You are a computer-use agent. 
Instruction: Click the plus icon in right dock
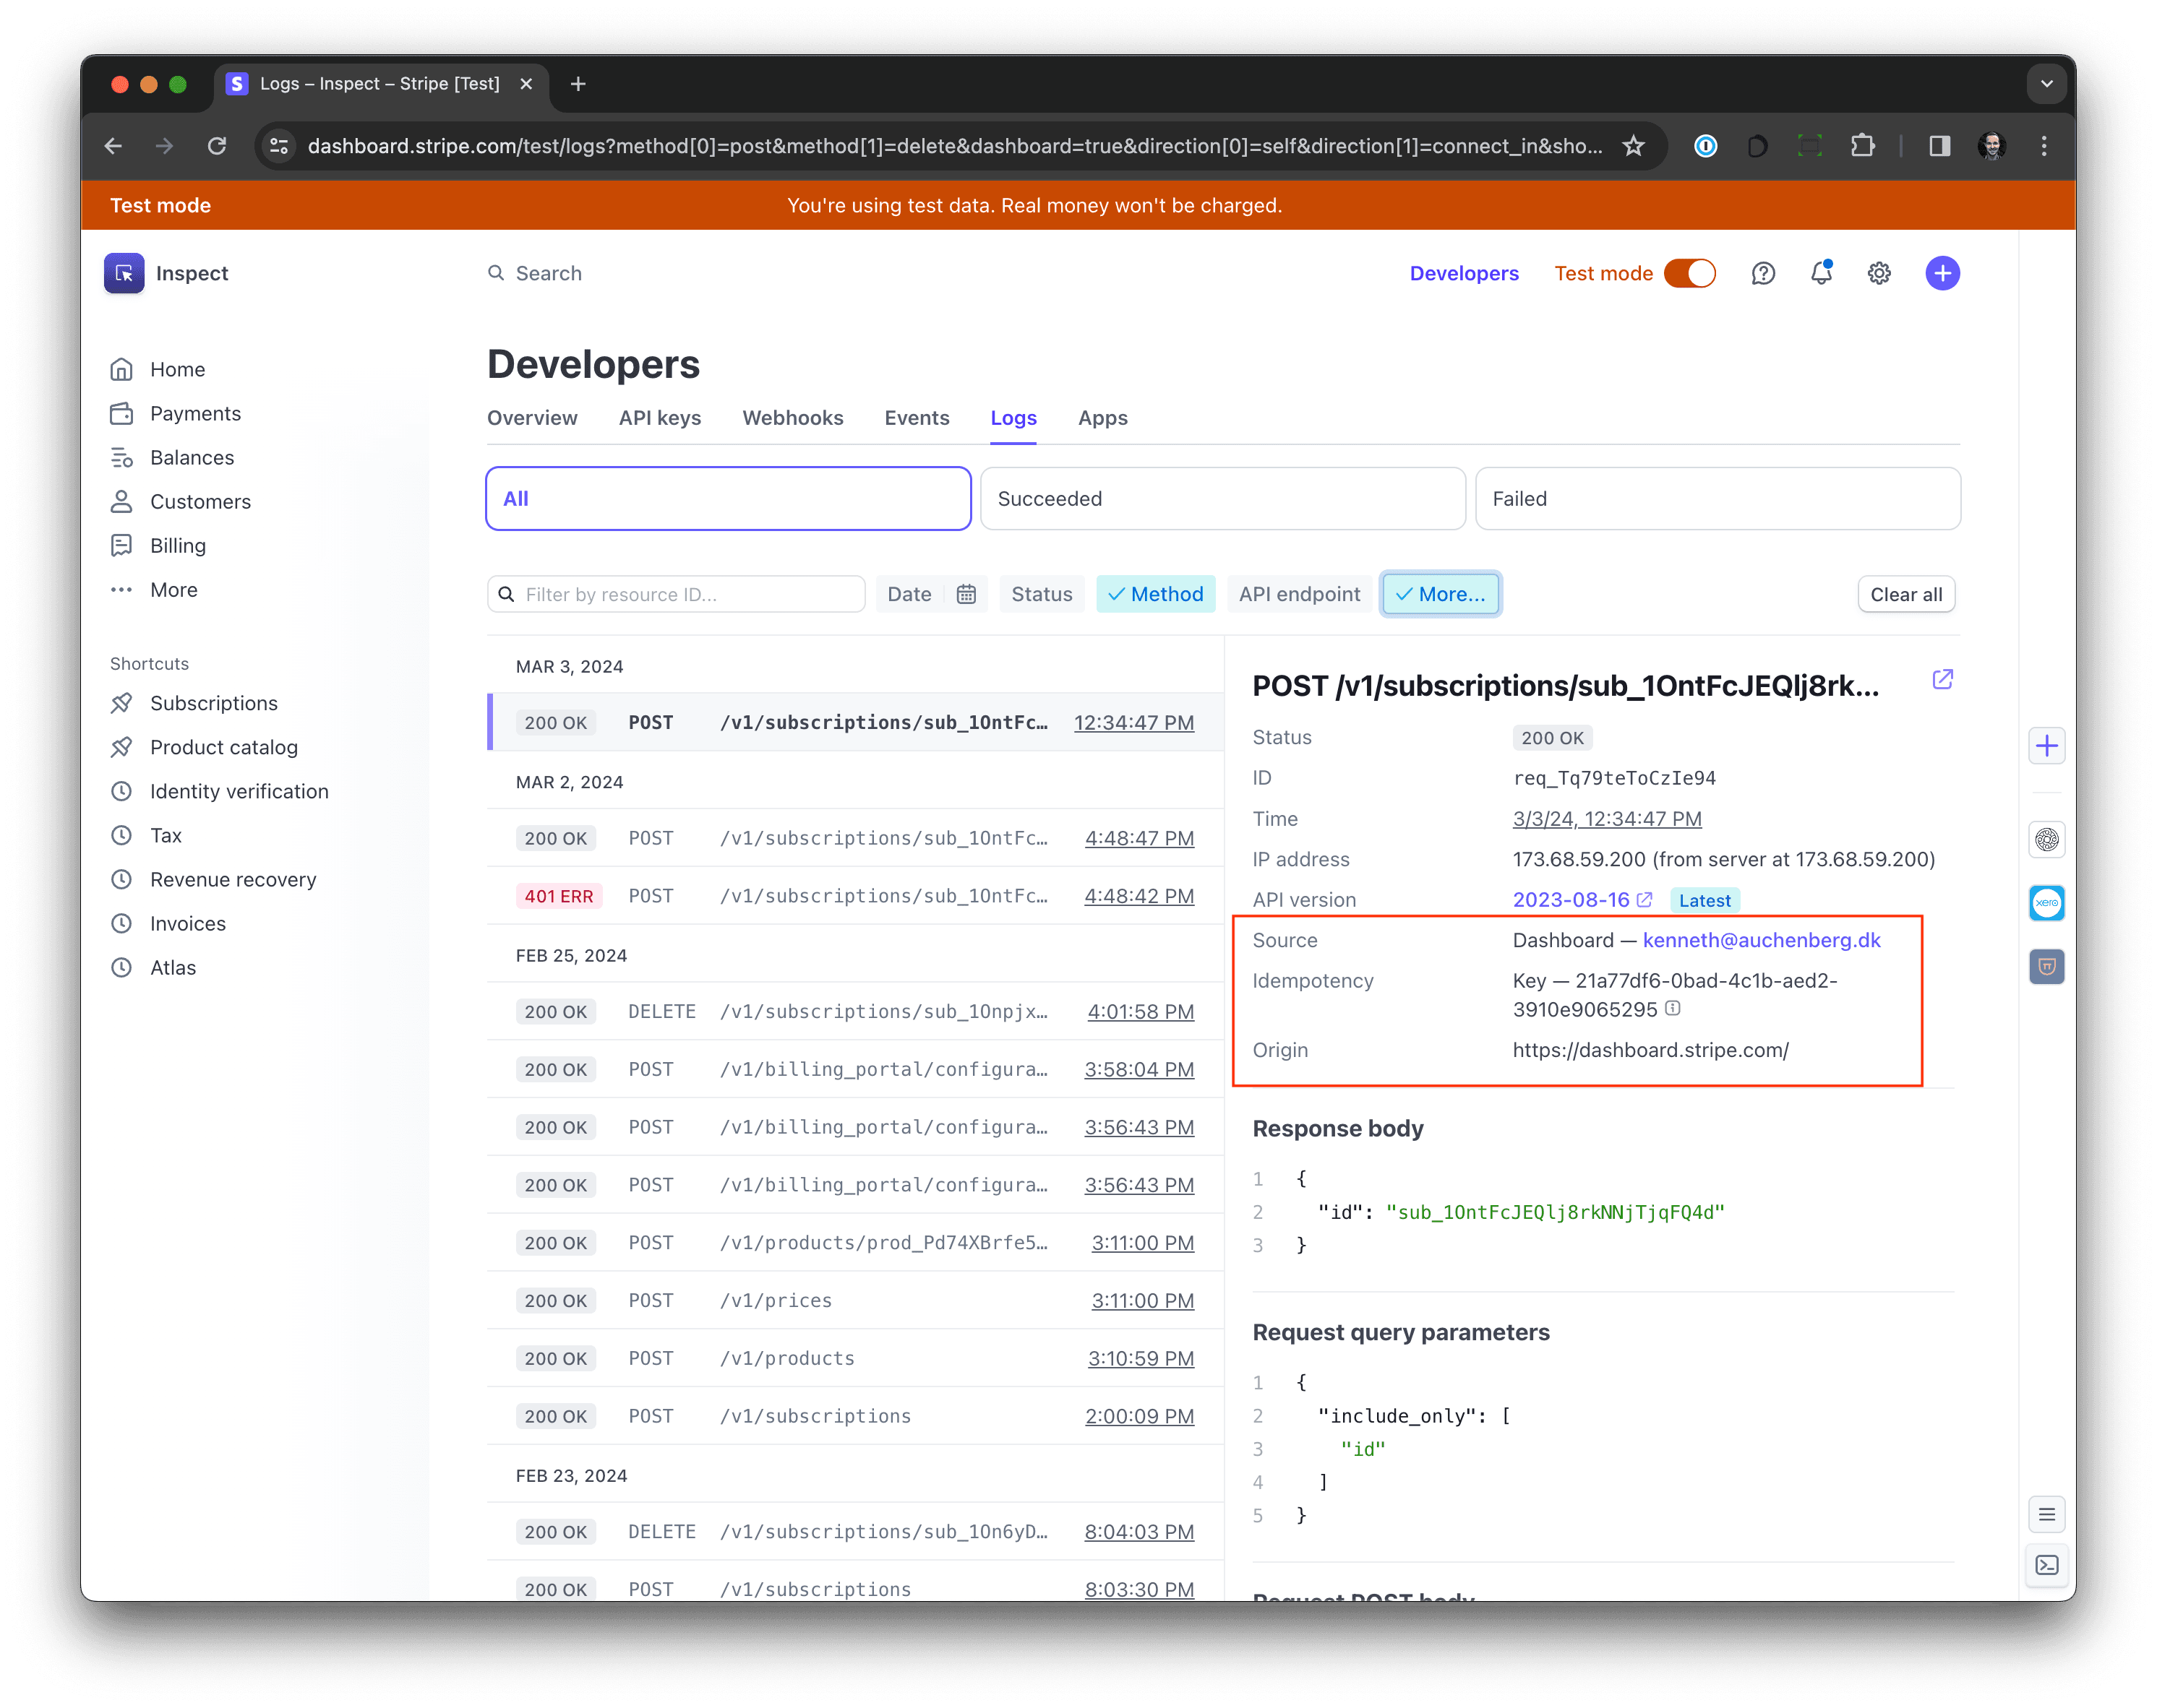(x=2047, y=746)
